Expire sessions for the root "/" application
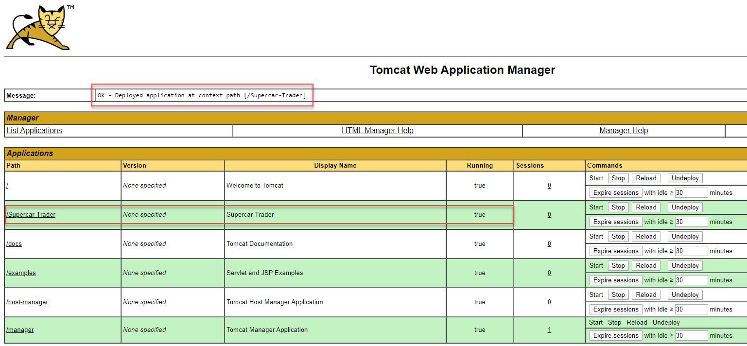The image size is (747, 346). 616,193
